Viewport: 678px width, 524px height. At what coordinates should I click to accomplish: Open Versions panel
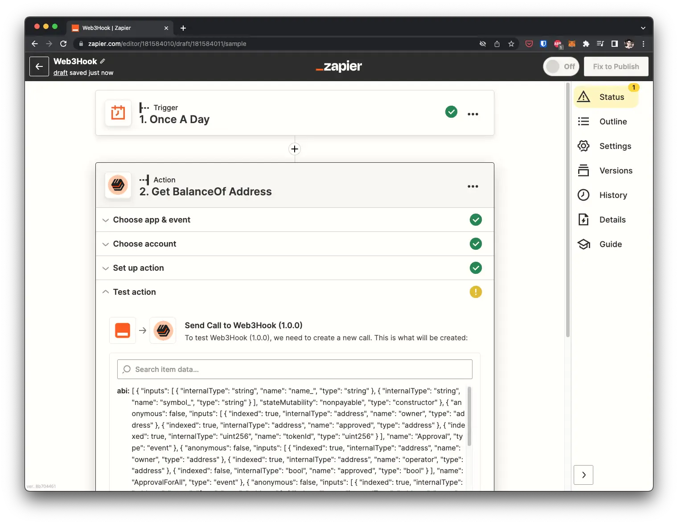click(x=607, y=171)
